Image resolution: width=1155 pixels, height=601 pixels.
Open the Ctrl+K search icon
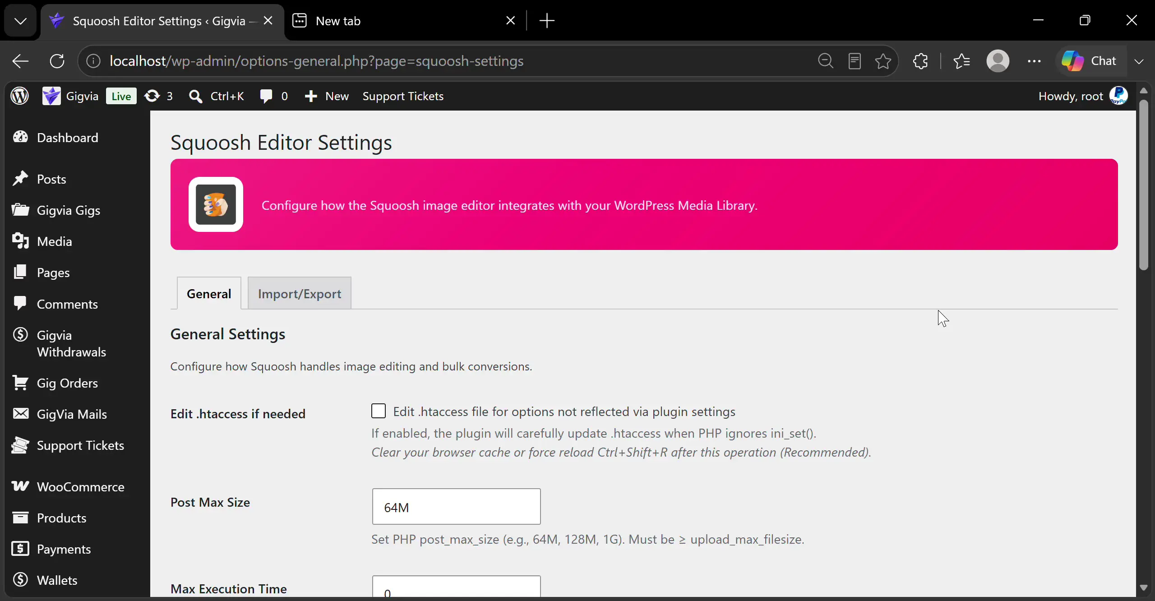pyautogui.click(x=216, y=96)
